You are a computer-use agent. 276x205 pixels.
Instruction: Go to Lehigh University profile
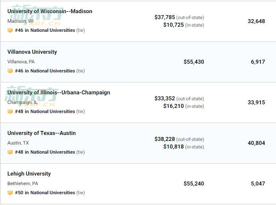pos(29,174)
